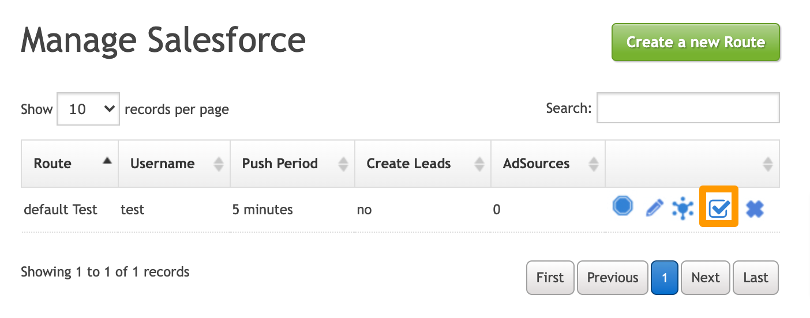Image resolution: width=810 pixels, height=318 pixels.
Task: Sort by the Route column arrow
Action: [107, 162]
